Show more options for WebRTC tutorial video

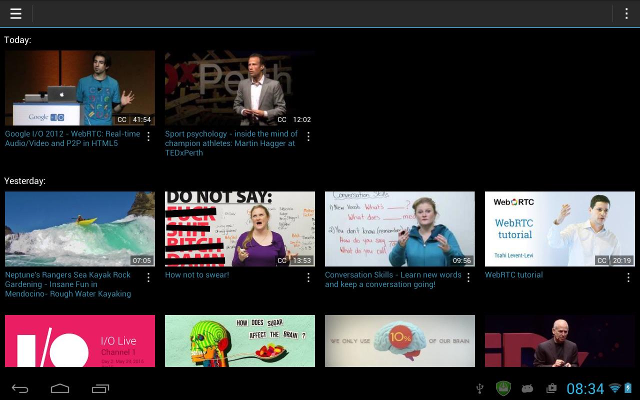coord(628,277)
